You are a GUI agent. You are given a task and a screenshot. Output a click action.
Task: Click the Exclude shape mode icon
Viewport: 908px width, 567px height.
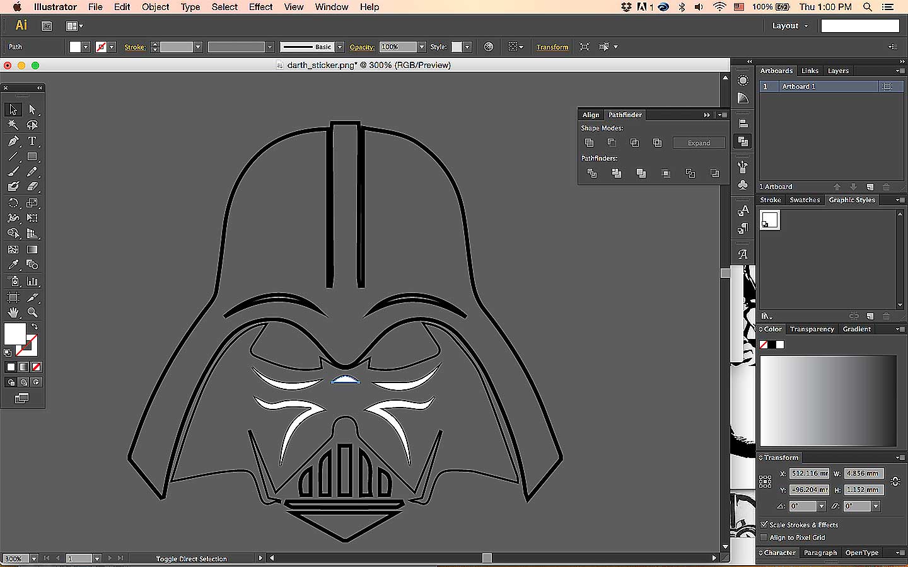[657, 143]
